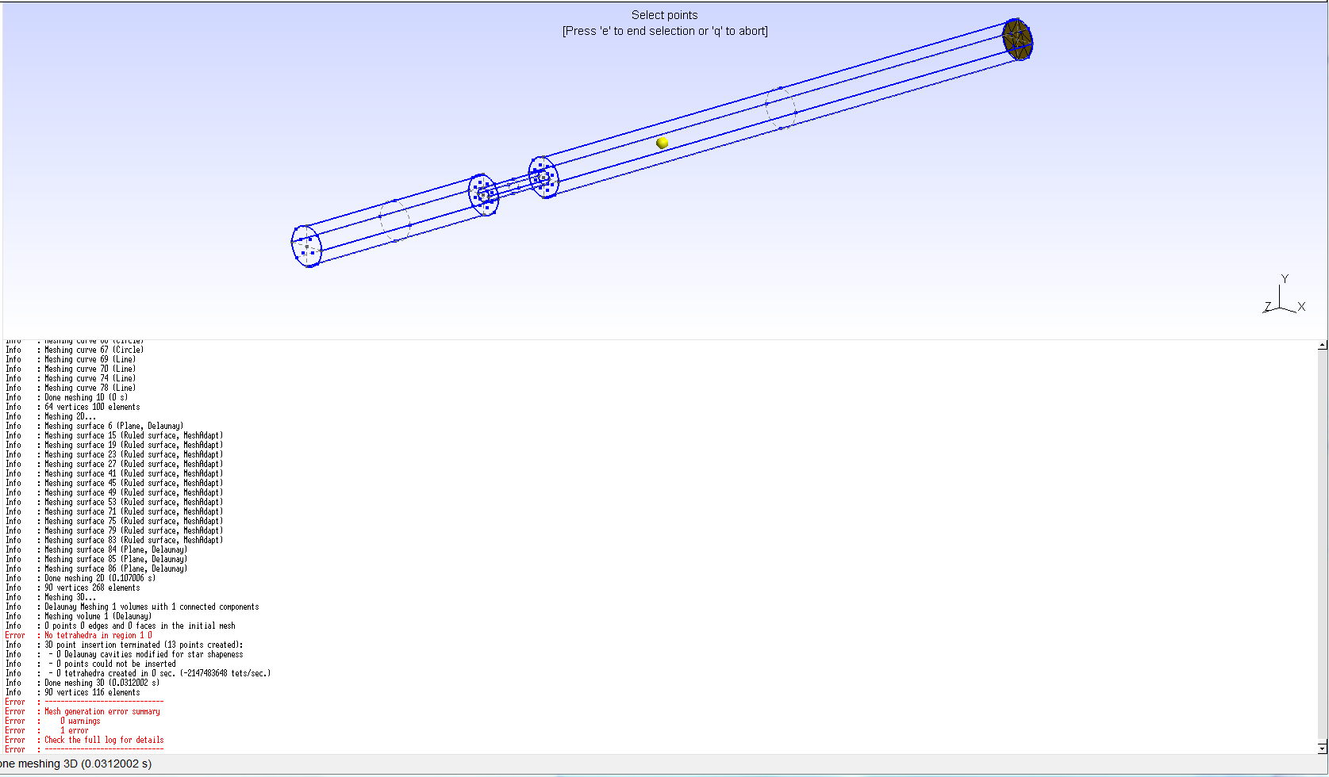Click the "Meshing volume 1 (Delaunay)" log line
1329x777 pixels.
tap(98, 616)
